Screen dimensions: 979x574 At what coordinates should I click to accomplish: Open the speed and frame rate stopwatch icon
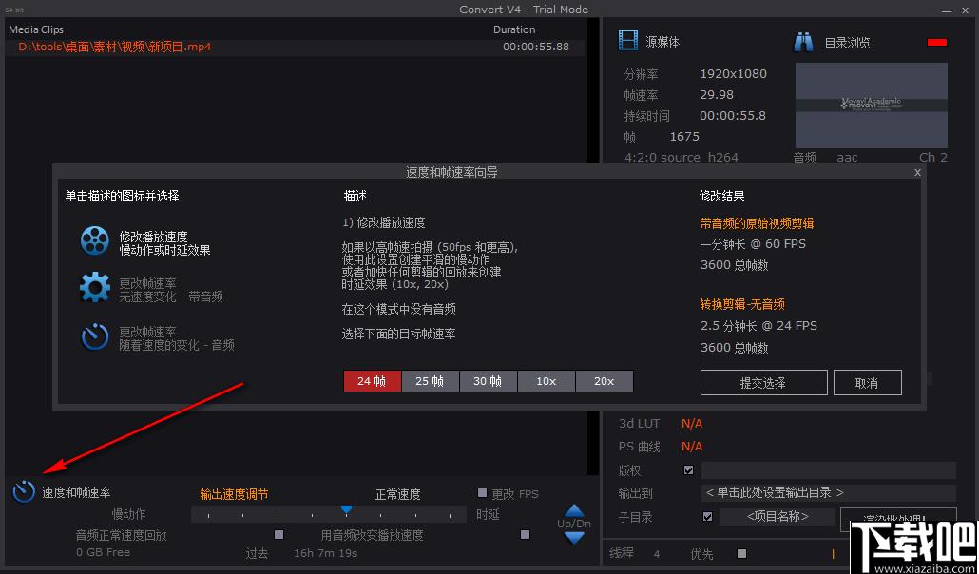[x=24, y=491]
